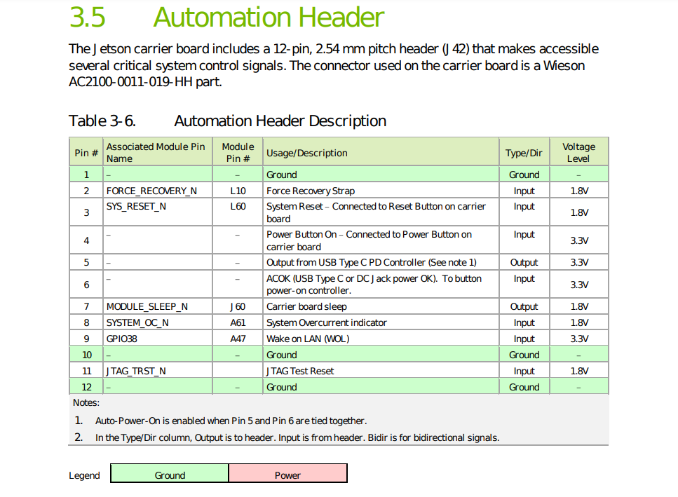Select 'Carrier board sleep' description
Image resolution: width=678 pixels, height=497 pixels.
coord(306,306)
